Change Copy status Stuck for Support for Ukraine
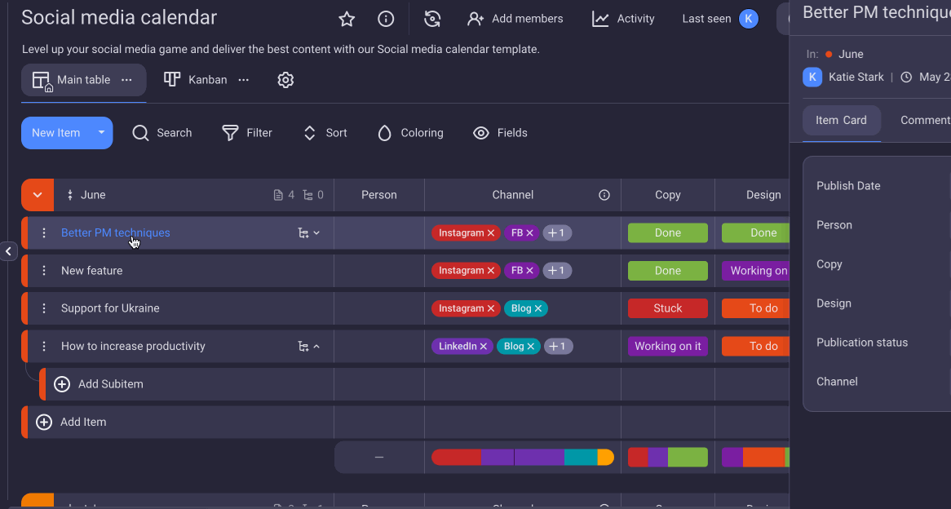 (668, 308)
